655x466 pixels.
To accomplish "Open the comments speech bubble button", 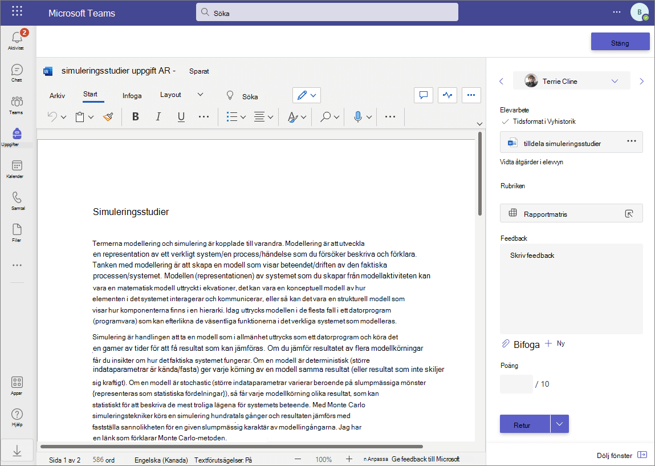I will coord(424,95).
